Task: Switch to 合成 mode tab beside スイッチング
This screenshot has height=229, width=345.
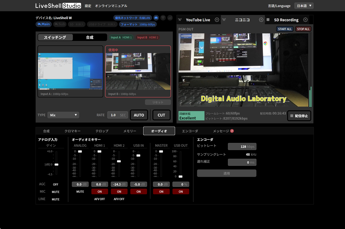Action: coord(90,37)
